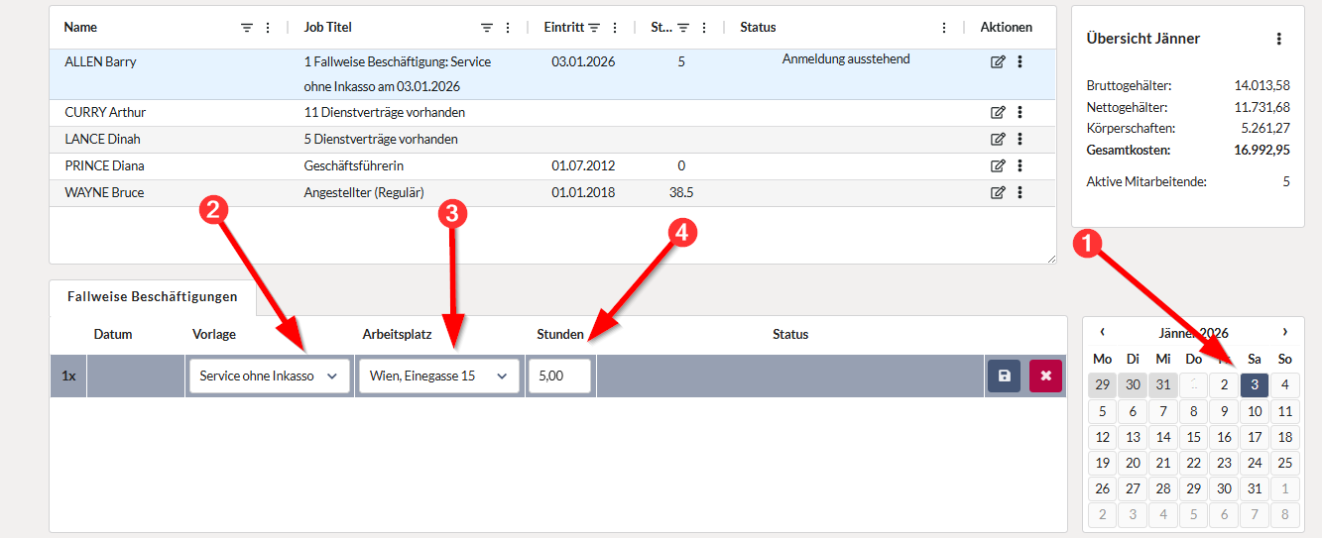
Task: Click 'Angestellter (Regulär)' job title cell
Action: [364, 192]
